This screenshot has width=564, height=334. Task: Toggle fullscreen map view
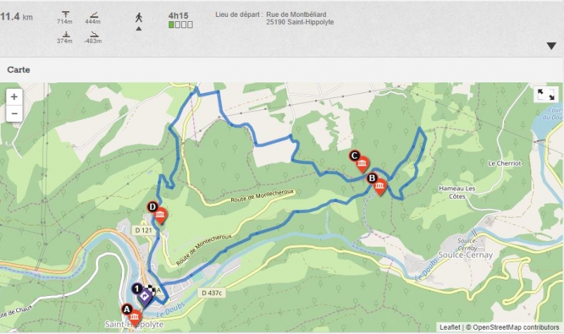(x=546, y=94)
